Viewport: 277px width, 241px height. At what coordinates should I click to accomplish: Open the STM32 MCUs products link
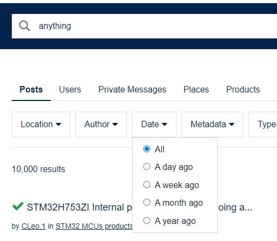pos(94,226)
